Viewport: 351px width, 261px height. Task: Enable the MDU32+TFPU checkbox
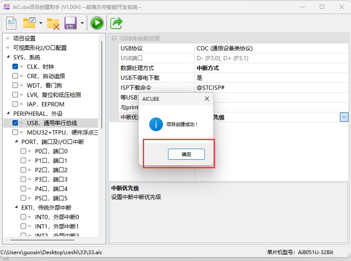tap(15, 132)
